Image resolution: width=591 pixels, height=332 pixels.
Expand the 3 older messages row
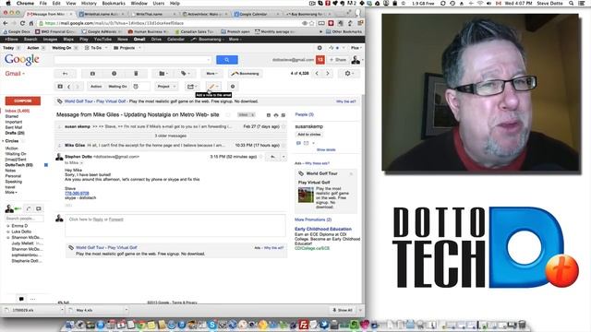[x=170, y=136]
